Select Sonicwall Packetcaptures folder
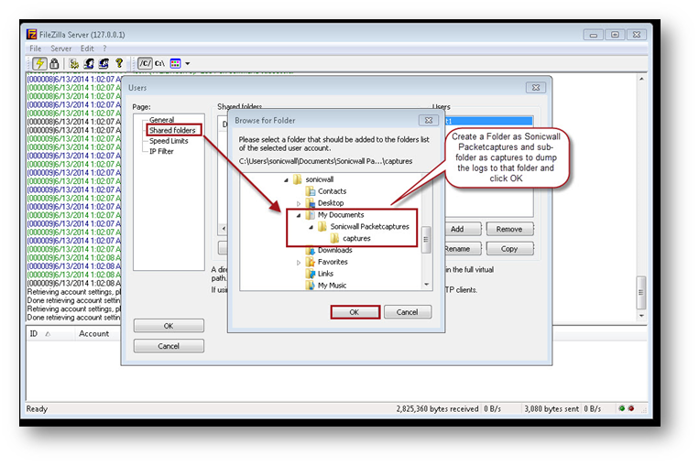The height and width of the screenshot is (465, 699). (369, 227)
